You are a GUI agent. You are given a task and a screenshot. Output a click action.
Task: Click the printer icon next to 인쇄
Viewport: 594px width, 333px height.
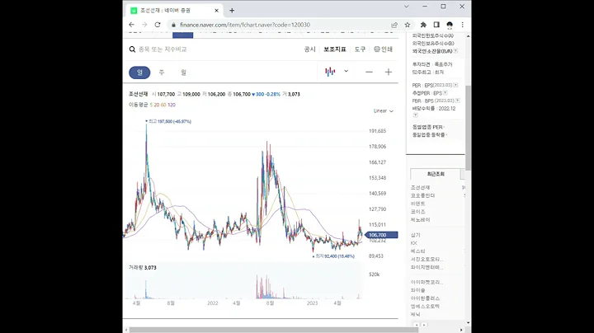click(376, 49)
